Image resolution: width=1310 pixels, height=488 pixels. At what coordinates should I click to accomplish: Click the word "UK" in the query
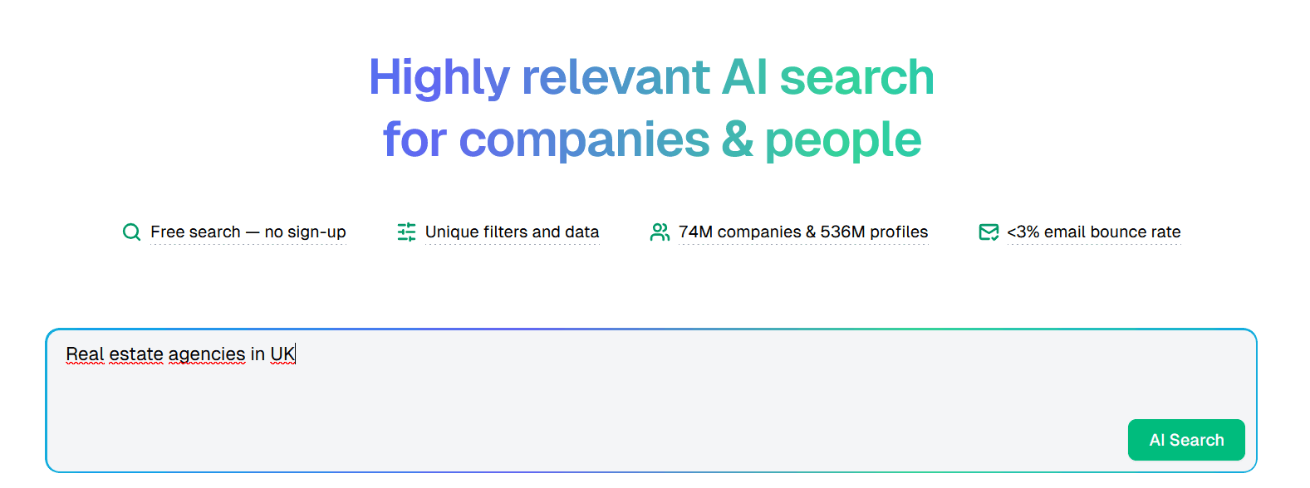282,354
